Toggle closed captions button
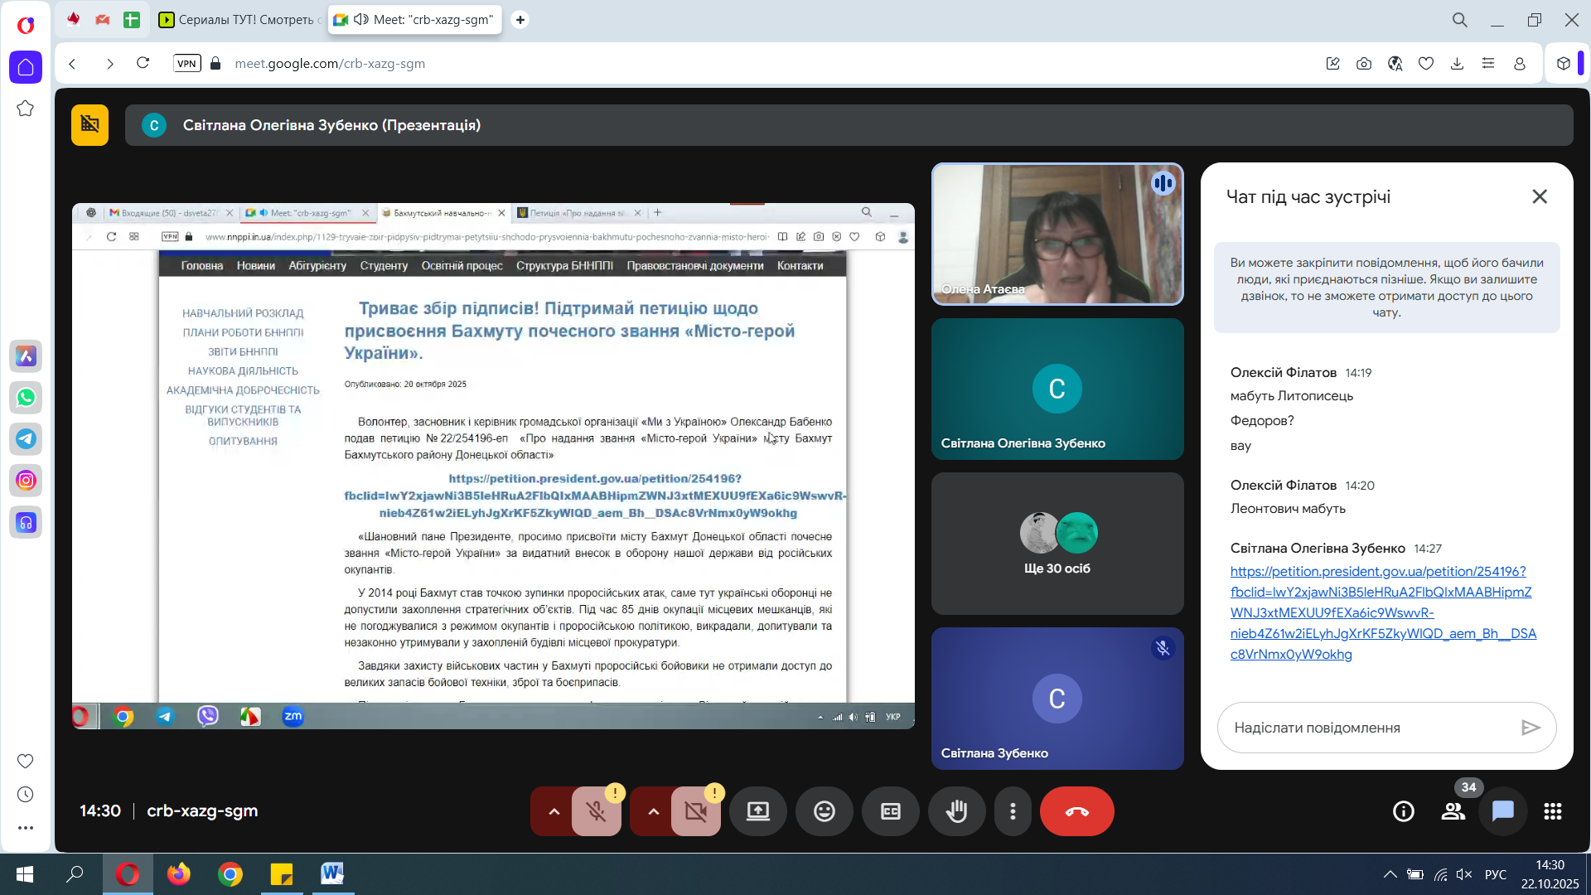1591x895 pixels. pos(890,811)
